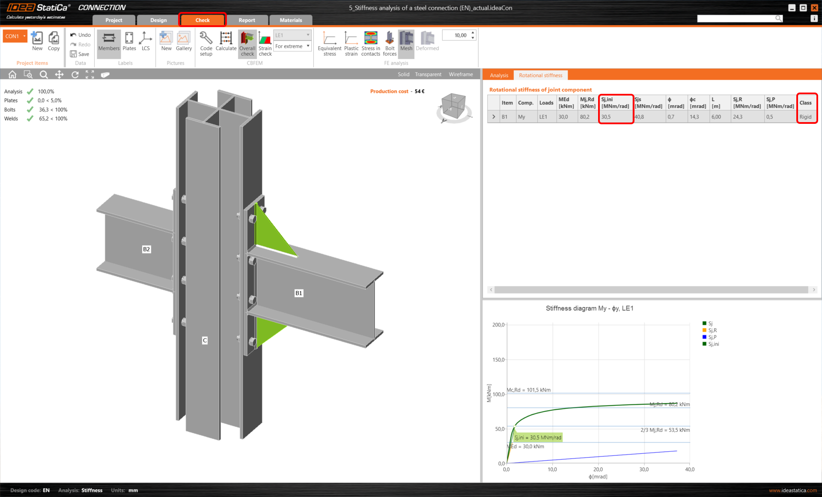The height and width of the screenshot is (497, 822).
Task: Visit the ideastatica.com website link
Action: (792, 490)
